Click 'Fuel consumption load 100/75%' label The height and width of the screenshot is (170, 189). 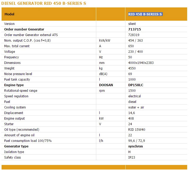coord(28,141)
